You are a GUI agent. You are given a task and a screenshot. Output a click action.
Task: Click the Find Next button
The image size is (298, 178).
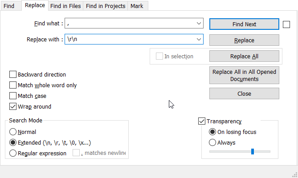[x=244, y=24]
